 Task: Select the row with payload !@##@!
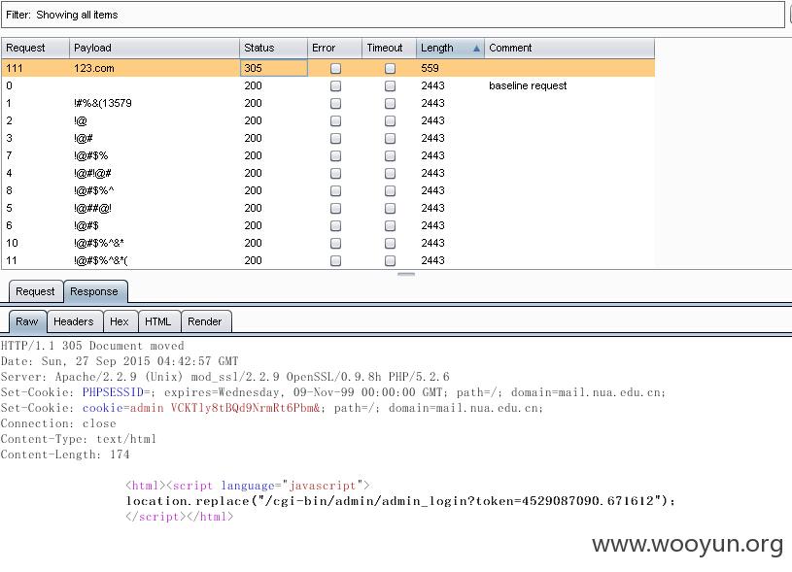click(327, 208)
